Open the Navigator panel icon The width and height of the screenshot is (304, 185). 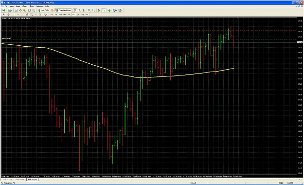25,10
